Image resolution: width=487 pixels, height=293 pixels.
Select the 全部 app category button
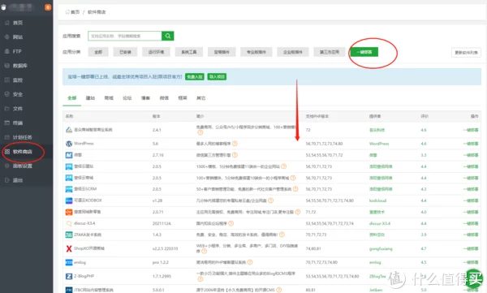pos(98,52)
